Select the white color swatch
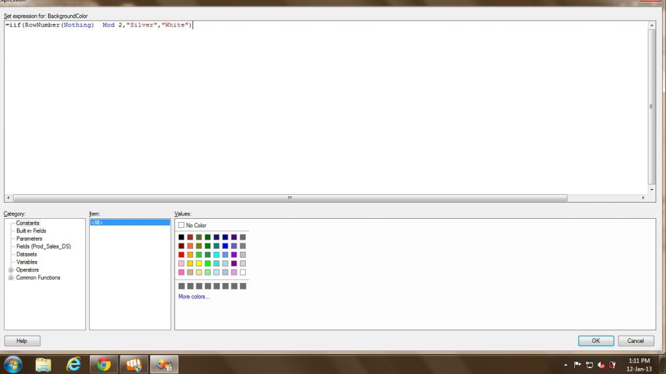Image resolution: width=666 pixels, height=374 pixels. pyautogui.click(x=243, y=271)
